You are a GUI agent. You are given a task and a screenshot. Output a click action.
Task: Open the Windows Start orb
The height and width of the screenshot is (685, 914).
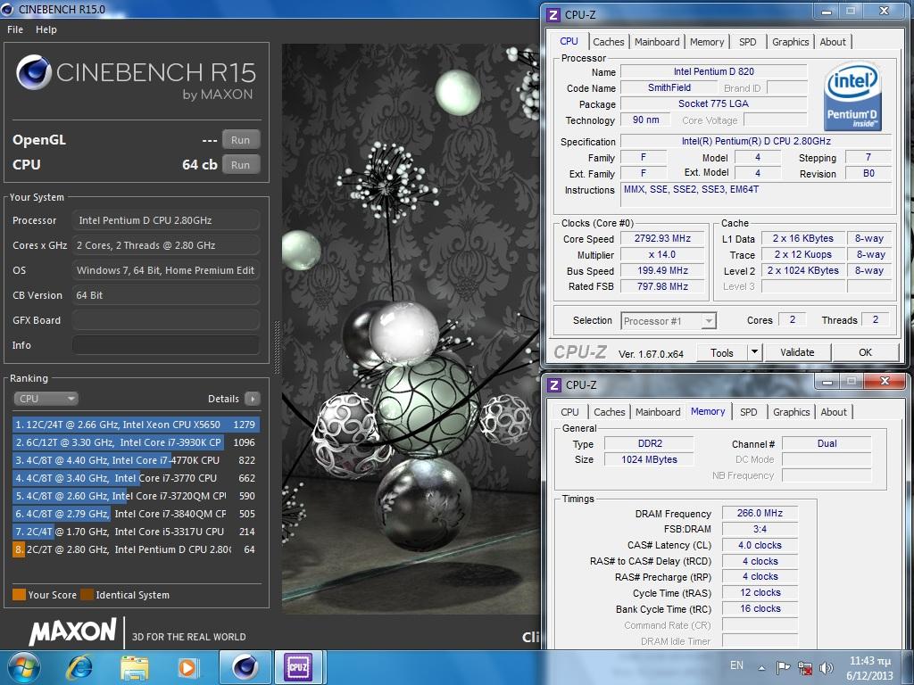coord(23,667)
